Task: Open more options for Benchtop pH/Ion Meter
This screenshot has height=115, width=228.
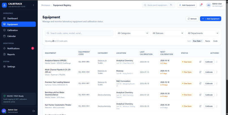Action: tap(217, 95)
